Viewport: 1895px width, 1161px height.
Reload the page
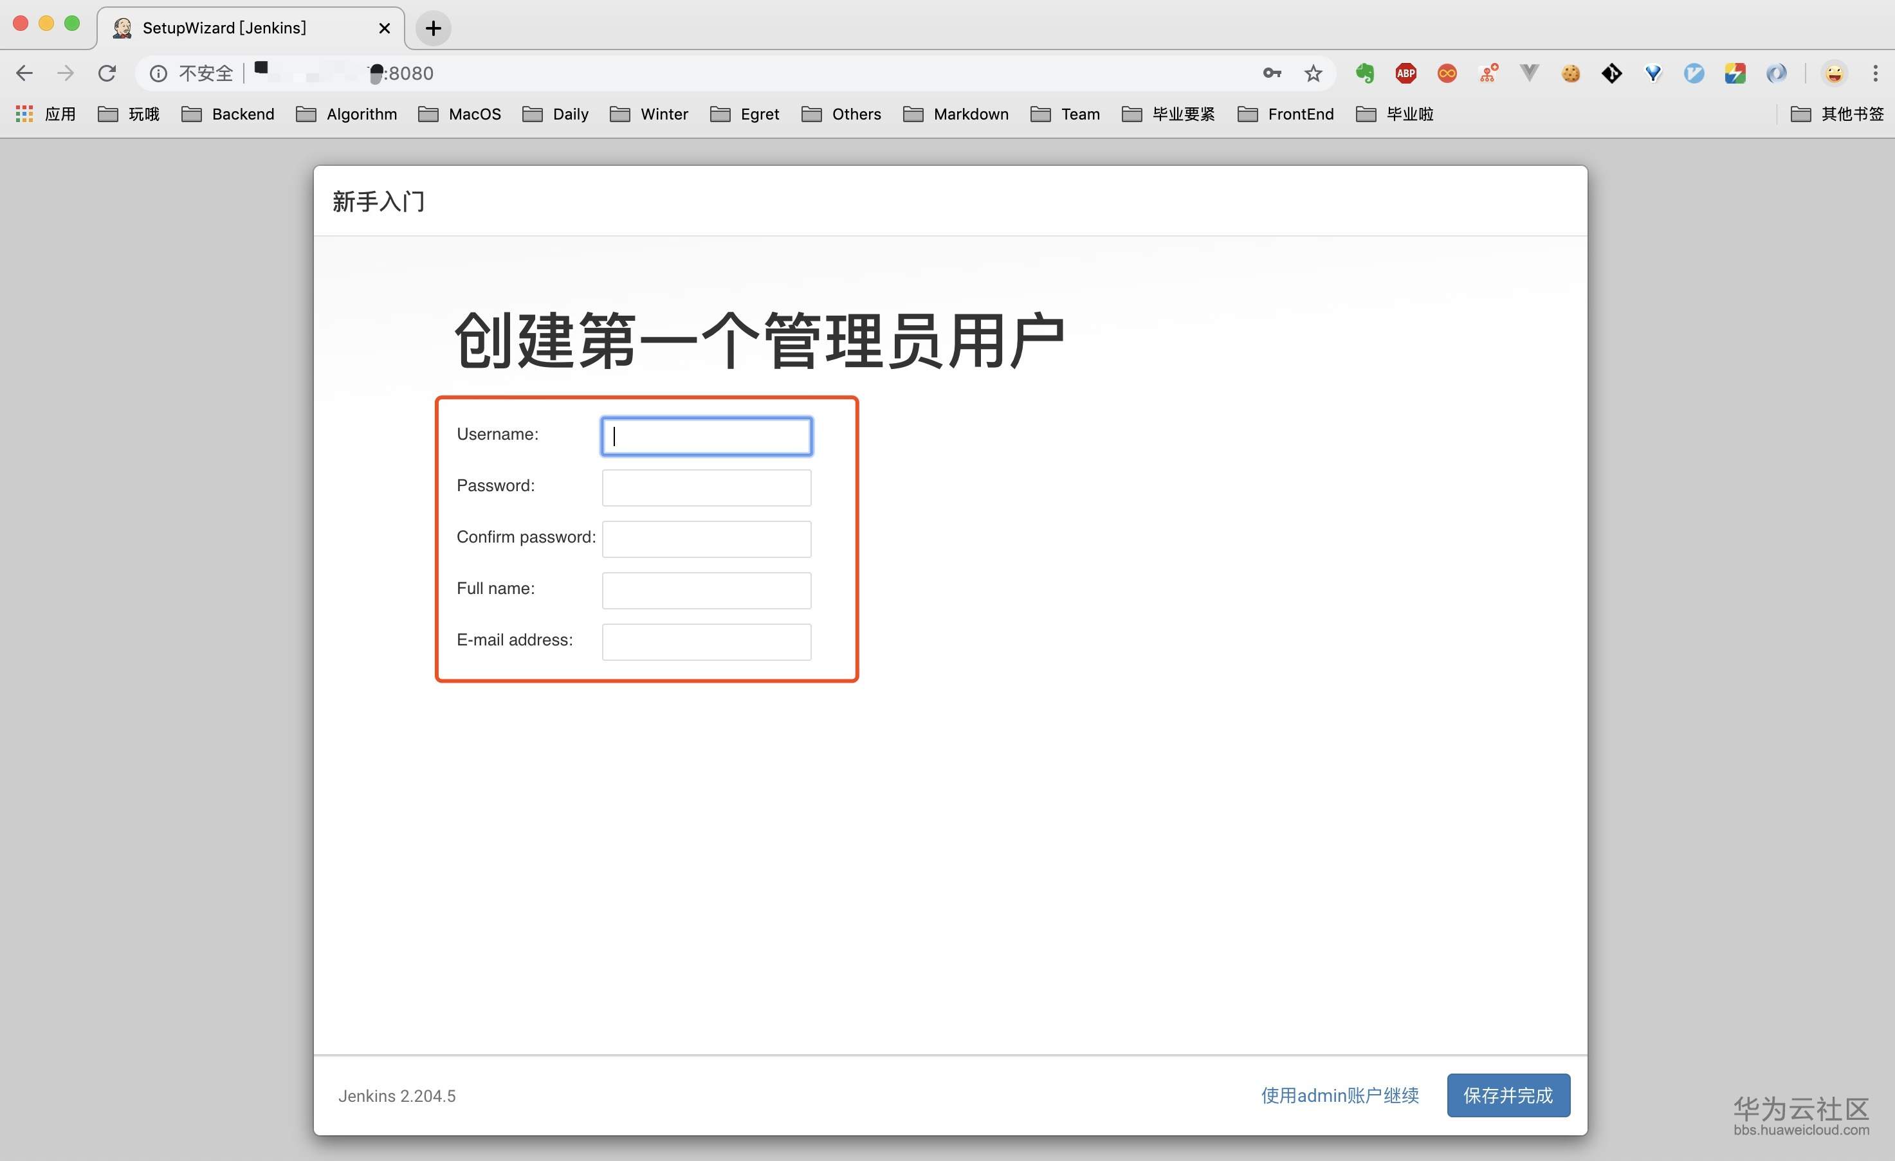(x=107, y=73)
